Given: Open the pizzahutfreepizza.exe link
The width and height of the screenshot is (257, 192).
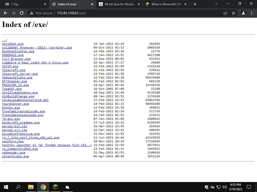Looking at the screenshot, I should point(21,134).
